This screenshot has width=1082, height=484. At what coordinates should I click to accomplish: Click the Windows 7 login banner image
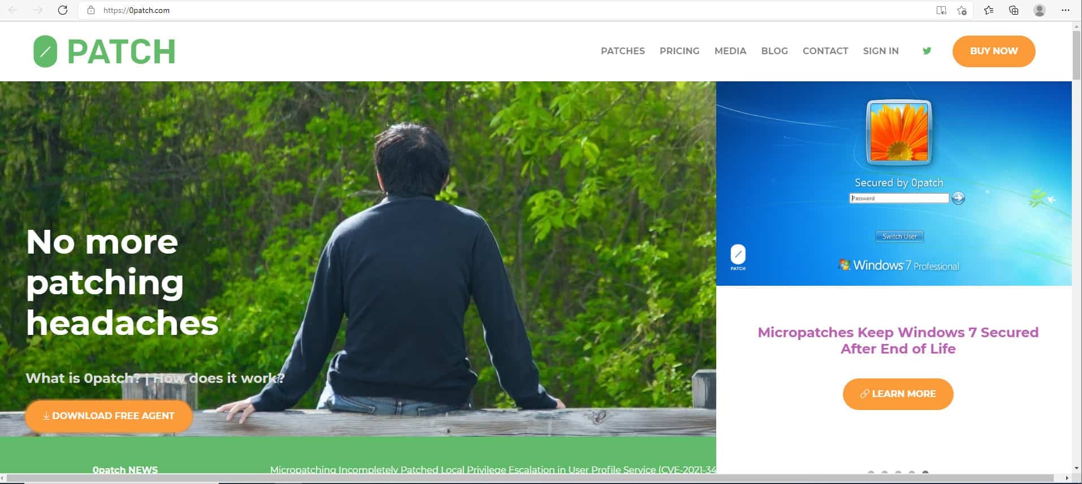(894, 184)
